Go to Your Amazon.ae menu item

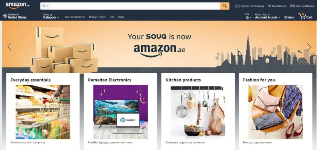(x=75, y=17)
